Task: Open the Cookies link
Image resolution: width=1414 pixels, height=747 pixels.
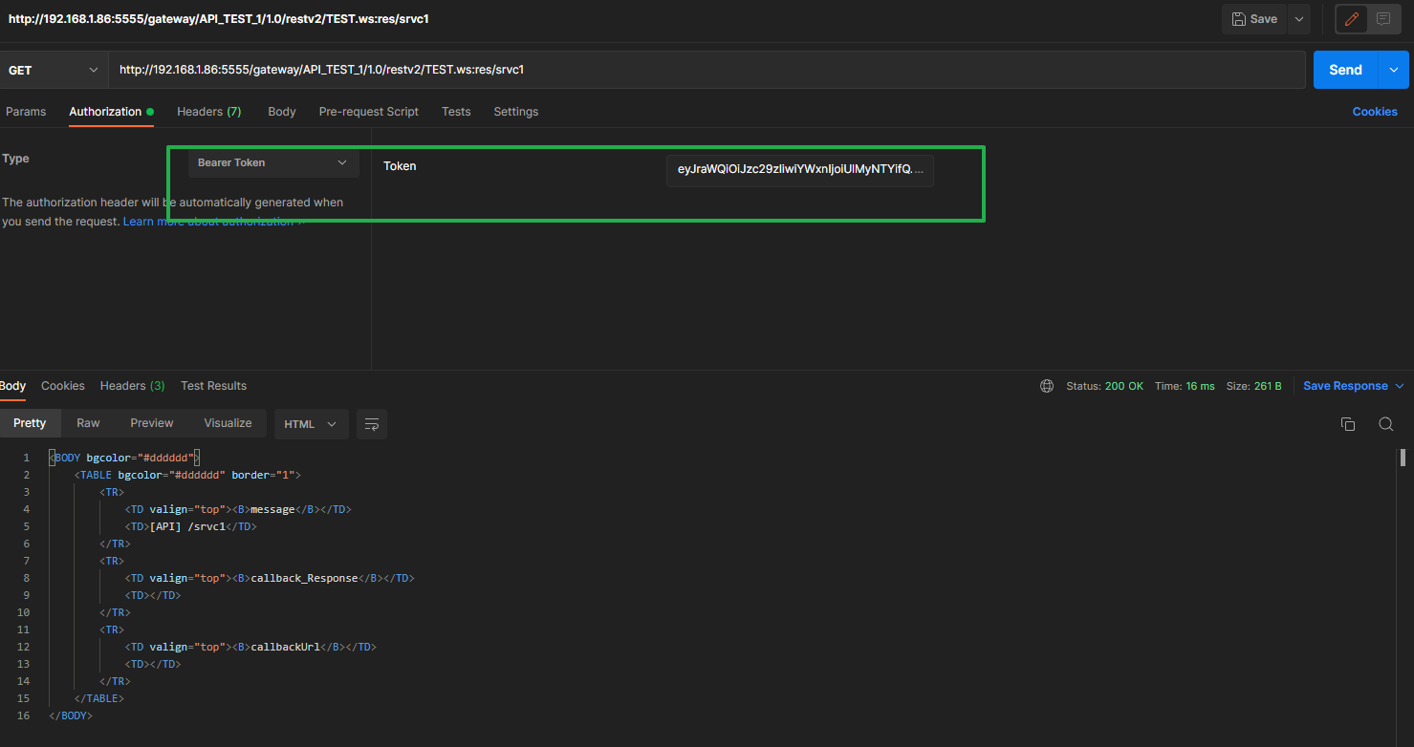Action: 1374,112
